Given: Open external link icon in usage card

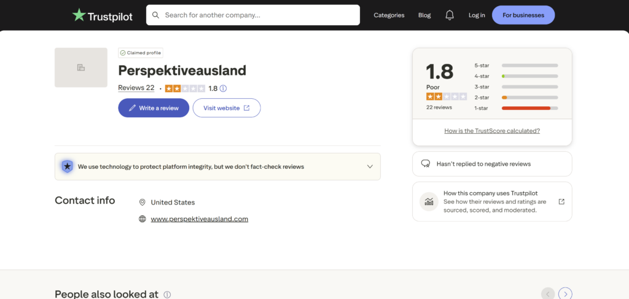Looking at the screenshot, I should [x=561, y=201].
